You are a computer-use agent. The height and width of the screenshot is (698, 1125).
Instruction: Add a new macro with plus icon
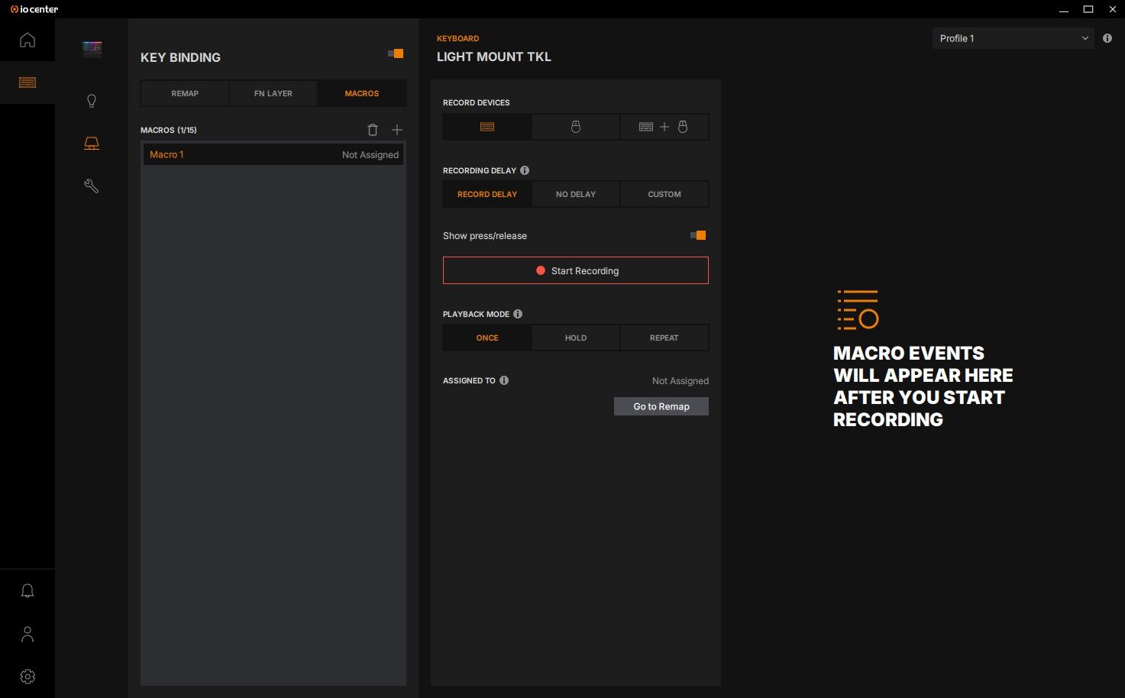397,130
